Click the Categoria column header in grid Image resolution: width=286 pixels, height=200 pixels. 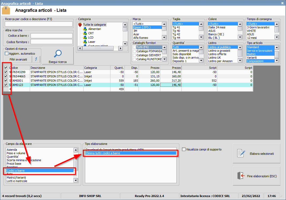point(97,68)
